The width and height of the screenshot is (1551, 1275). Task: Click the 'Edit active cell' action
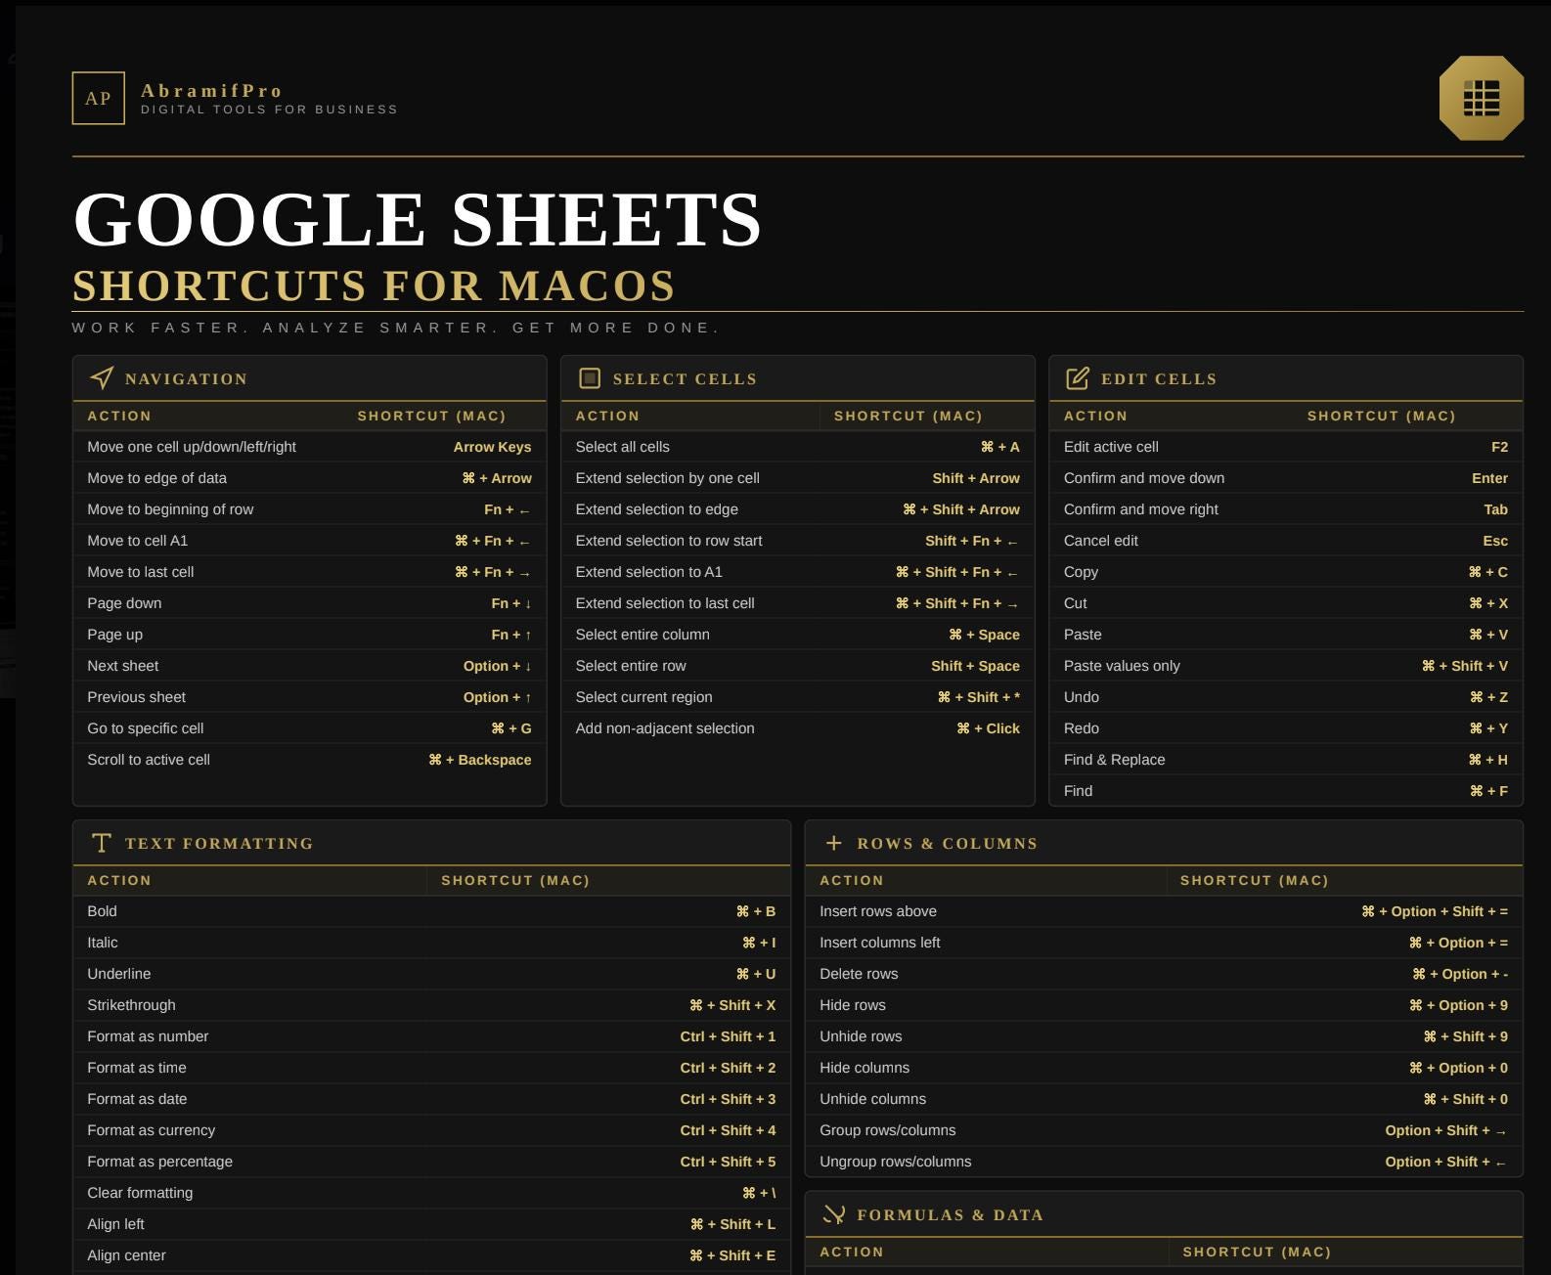click(x=1111, y=447)
